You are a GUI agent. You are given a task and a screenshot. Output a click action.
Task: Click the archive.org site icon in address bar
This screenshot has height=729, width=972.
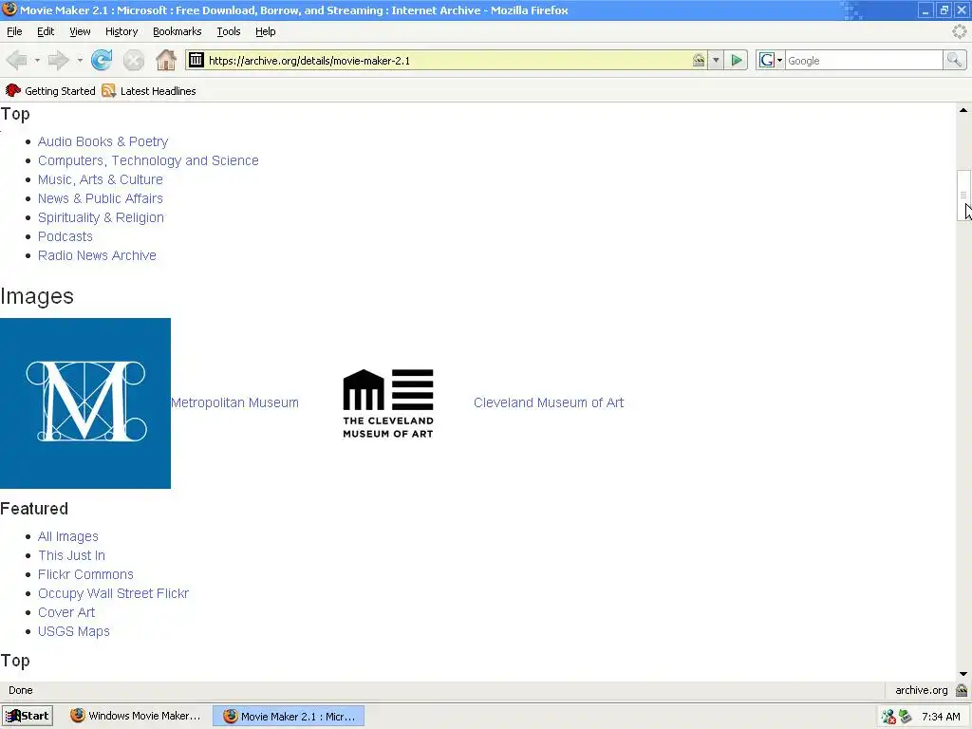pos(196,60)
